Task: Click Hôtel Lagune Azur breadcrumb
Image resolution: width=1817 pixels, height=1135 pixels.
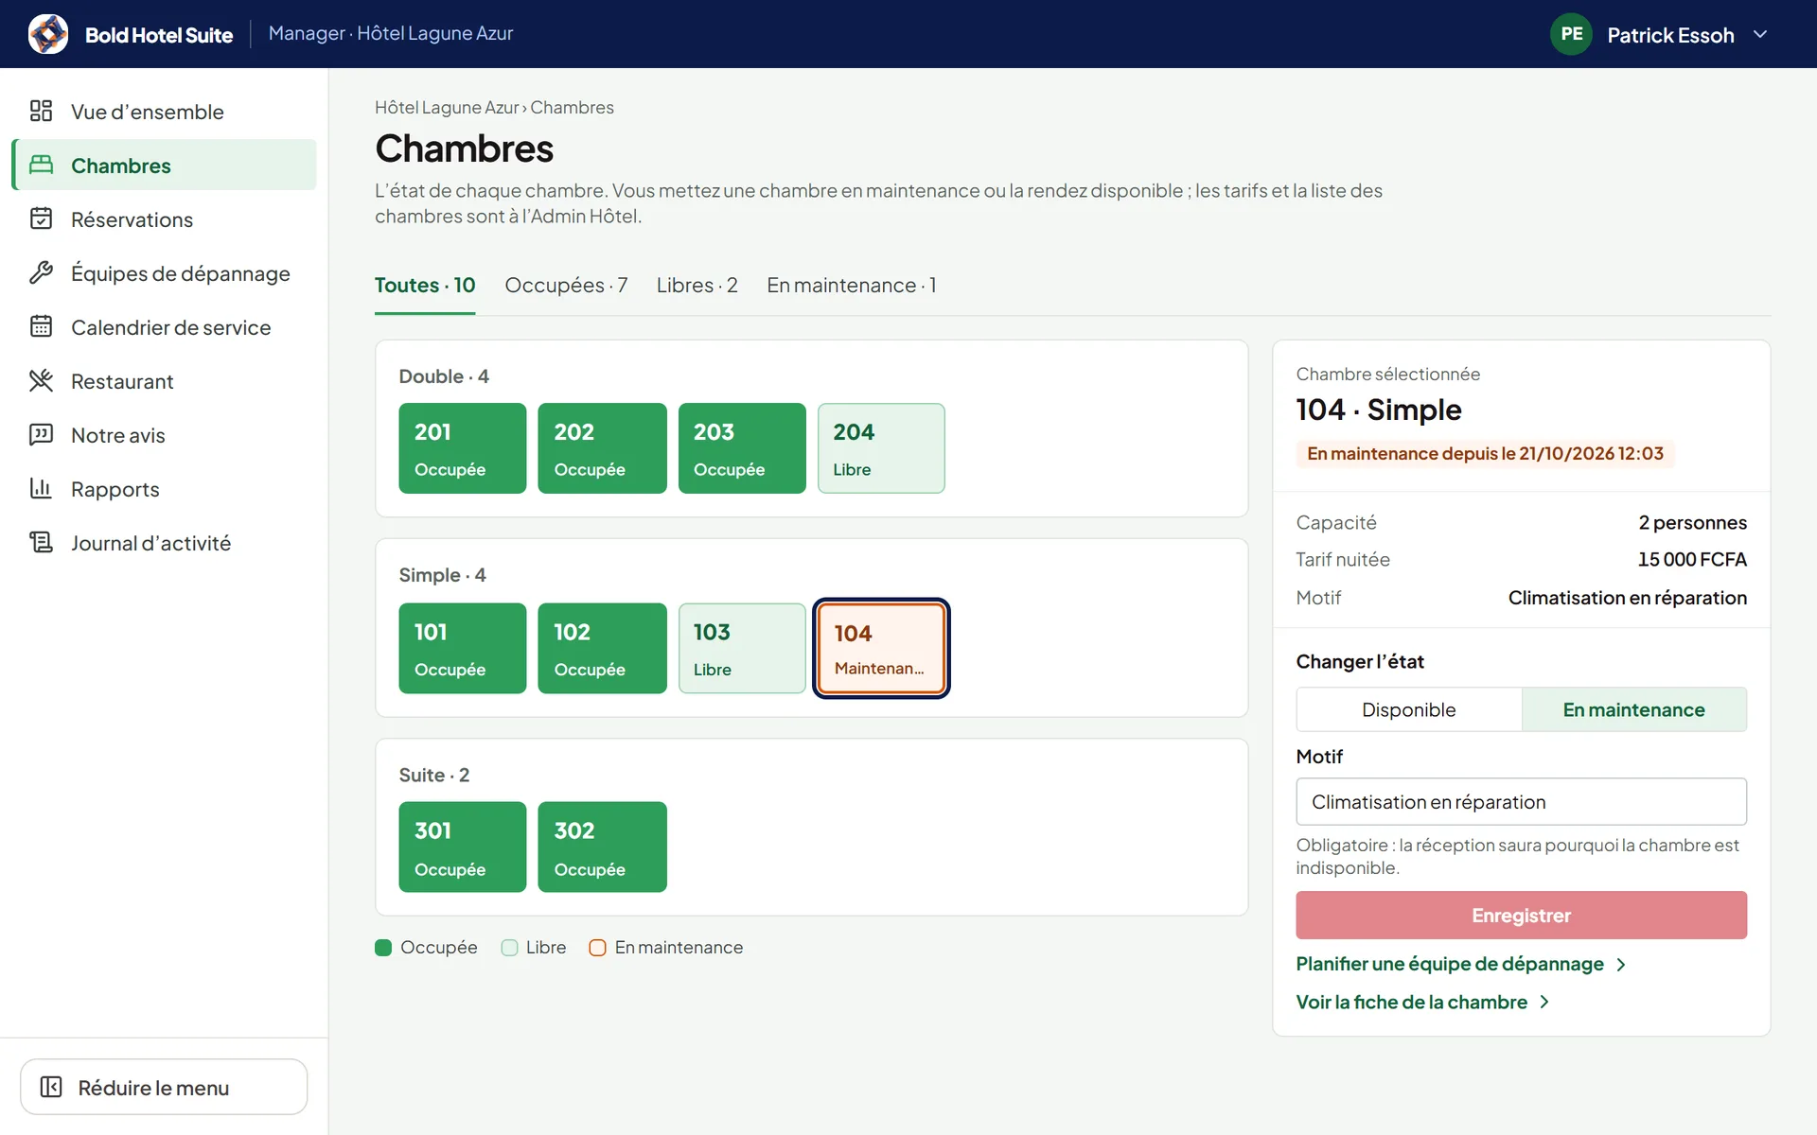Action: pyautogui.click(x=447, y=107)
